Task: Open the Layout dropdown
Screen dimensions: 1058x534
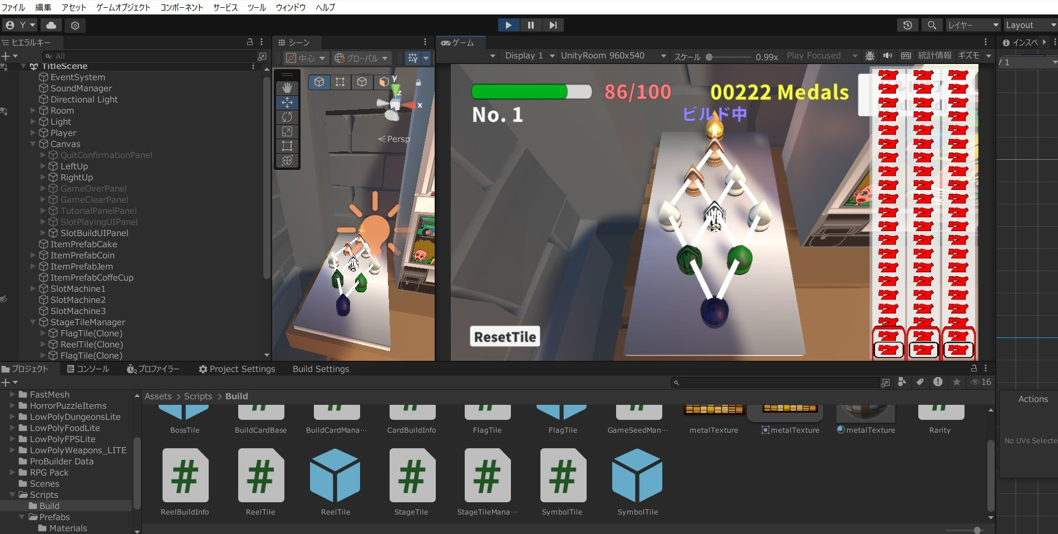Action: pos(1030,25)
